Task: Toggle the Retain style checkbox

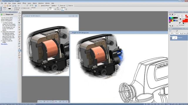Action: coord(14,8)
